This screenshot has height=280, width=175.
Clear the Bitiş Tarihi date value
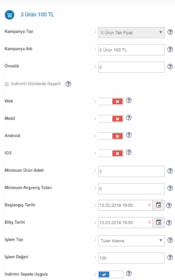tap(149, 222)
